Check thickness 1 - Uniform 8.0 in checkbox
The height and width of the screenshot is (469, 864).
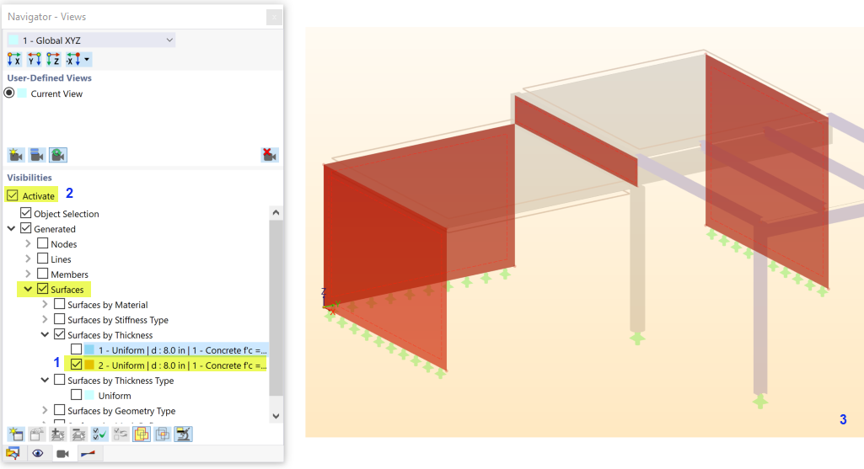tap(77, 349)
